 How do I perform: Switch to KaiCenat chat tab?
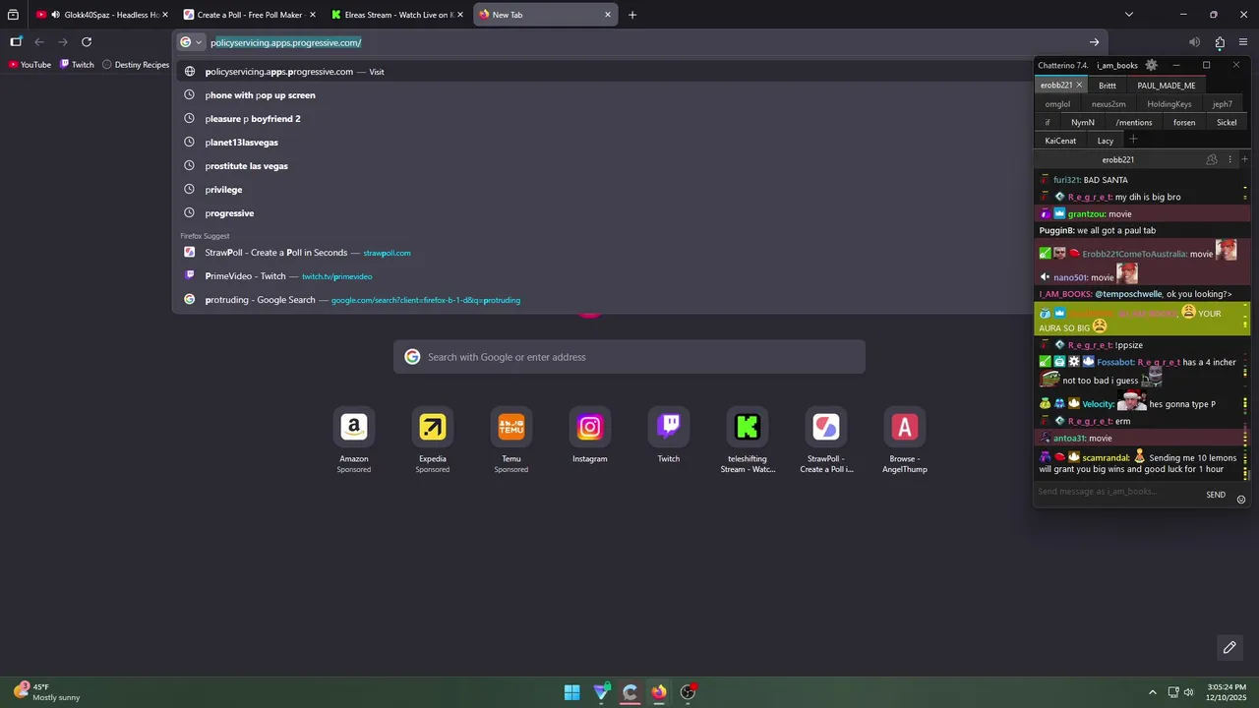[1060, 141]
